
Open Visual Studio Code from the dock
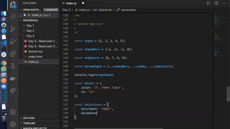tap(4, 43)
